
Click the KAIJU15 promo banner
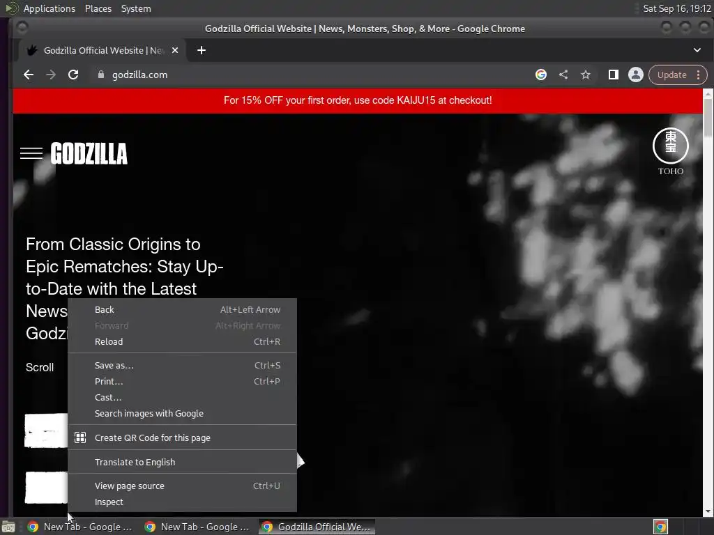tap(358, 100)
